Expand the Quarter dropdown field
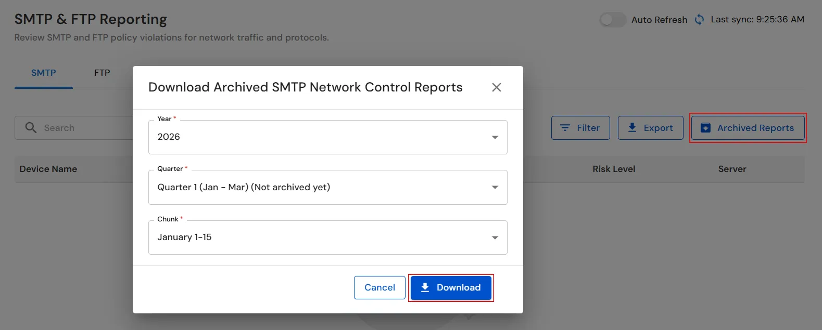822x330 pixels. point(327,187)
